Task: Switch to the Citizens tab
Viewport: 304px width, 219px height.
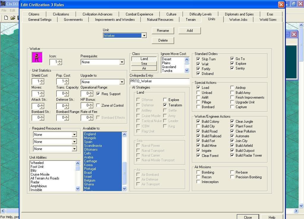Action: click(34, 14)
